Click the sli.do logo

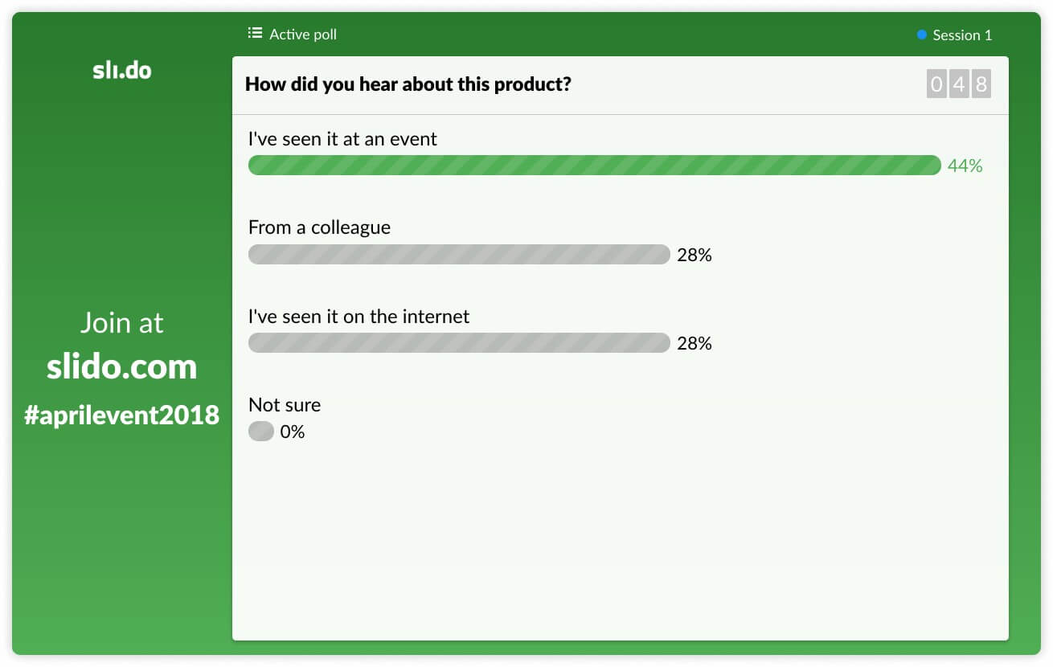(x=122, y=71)
